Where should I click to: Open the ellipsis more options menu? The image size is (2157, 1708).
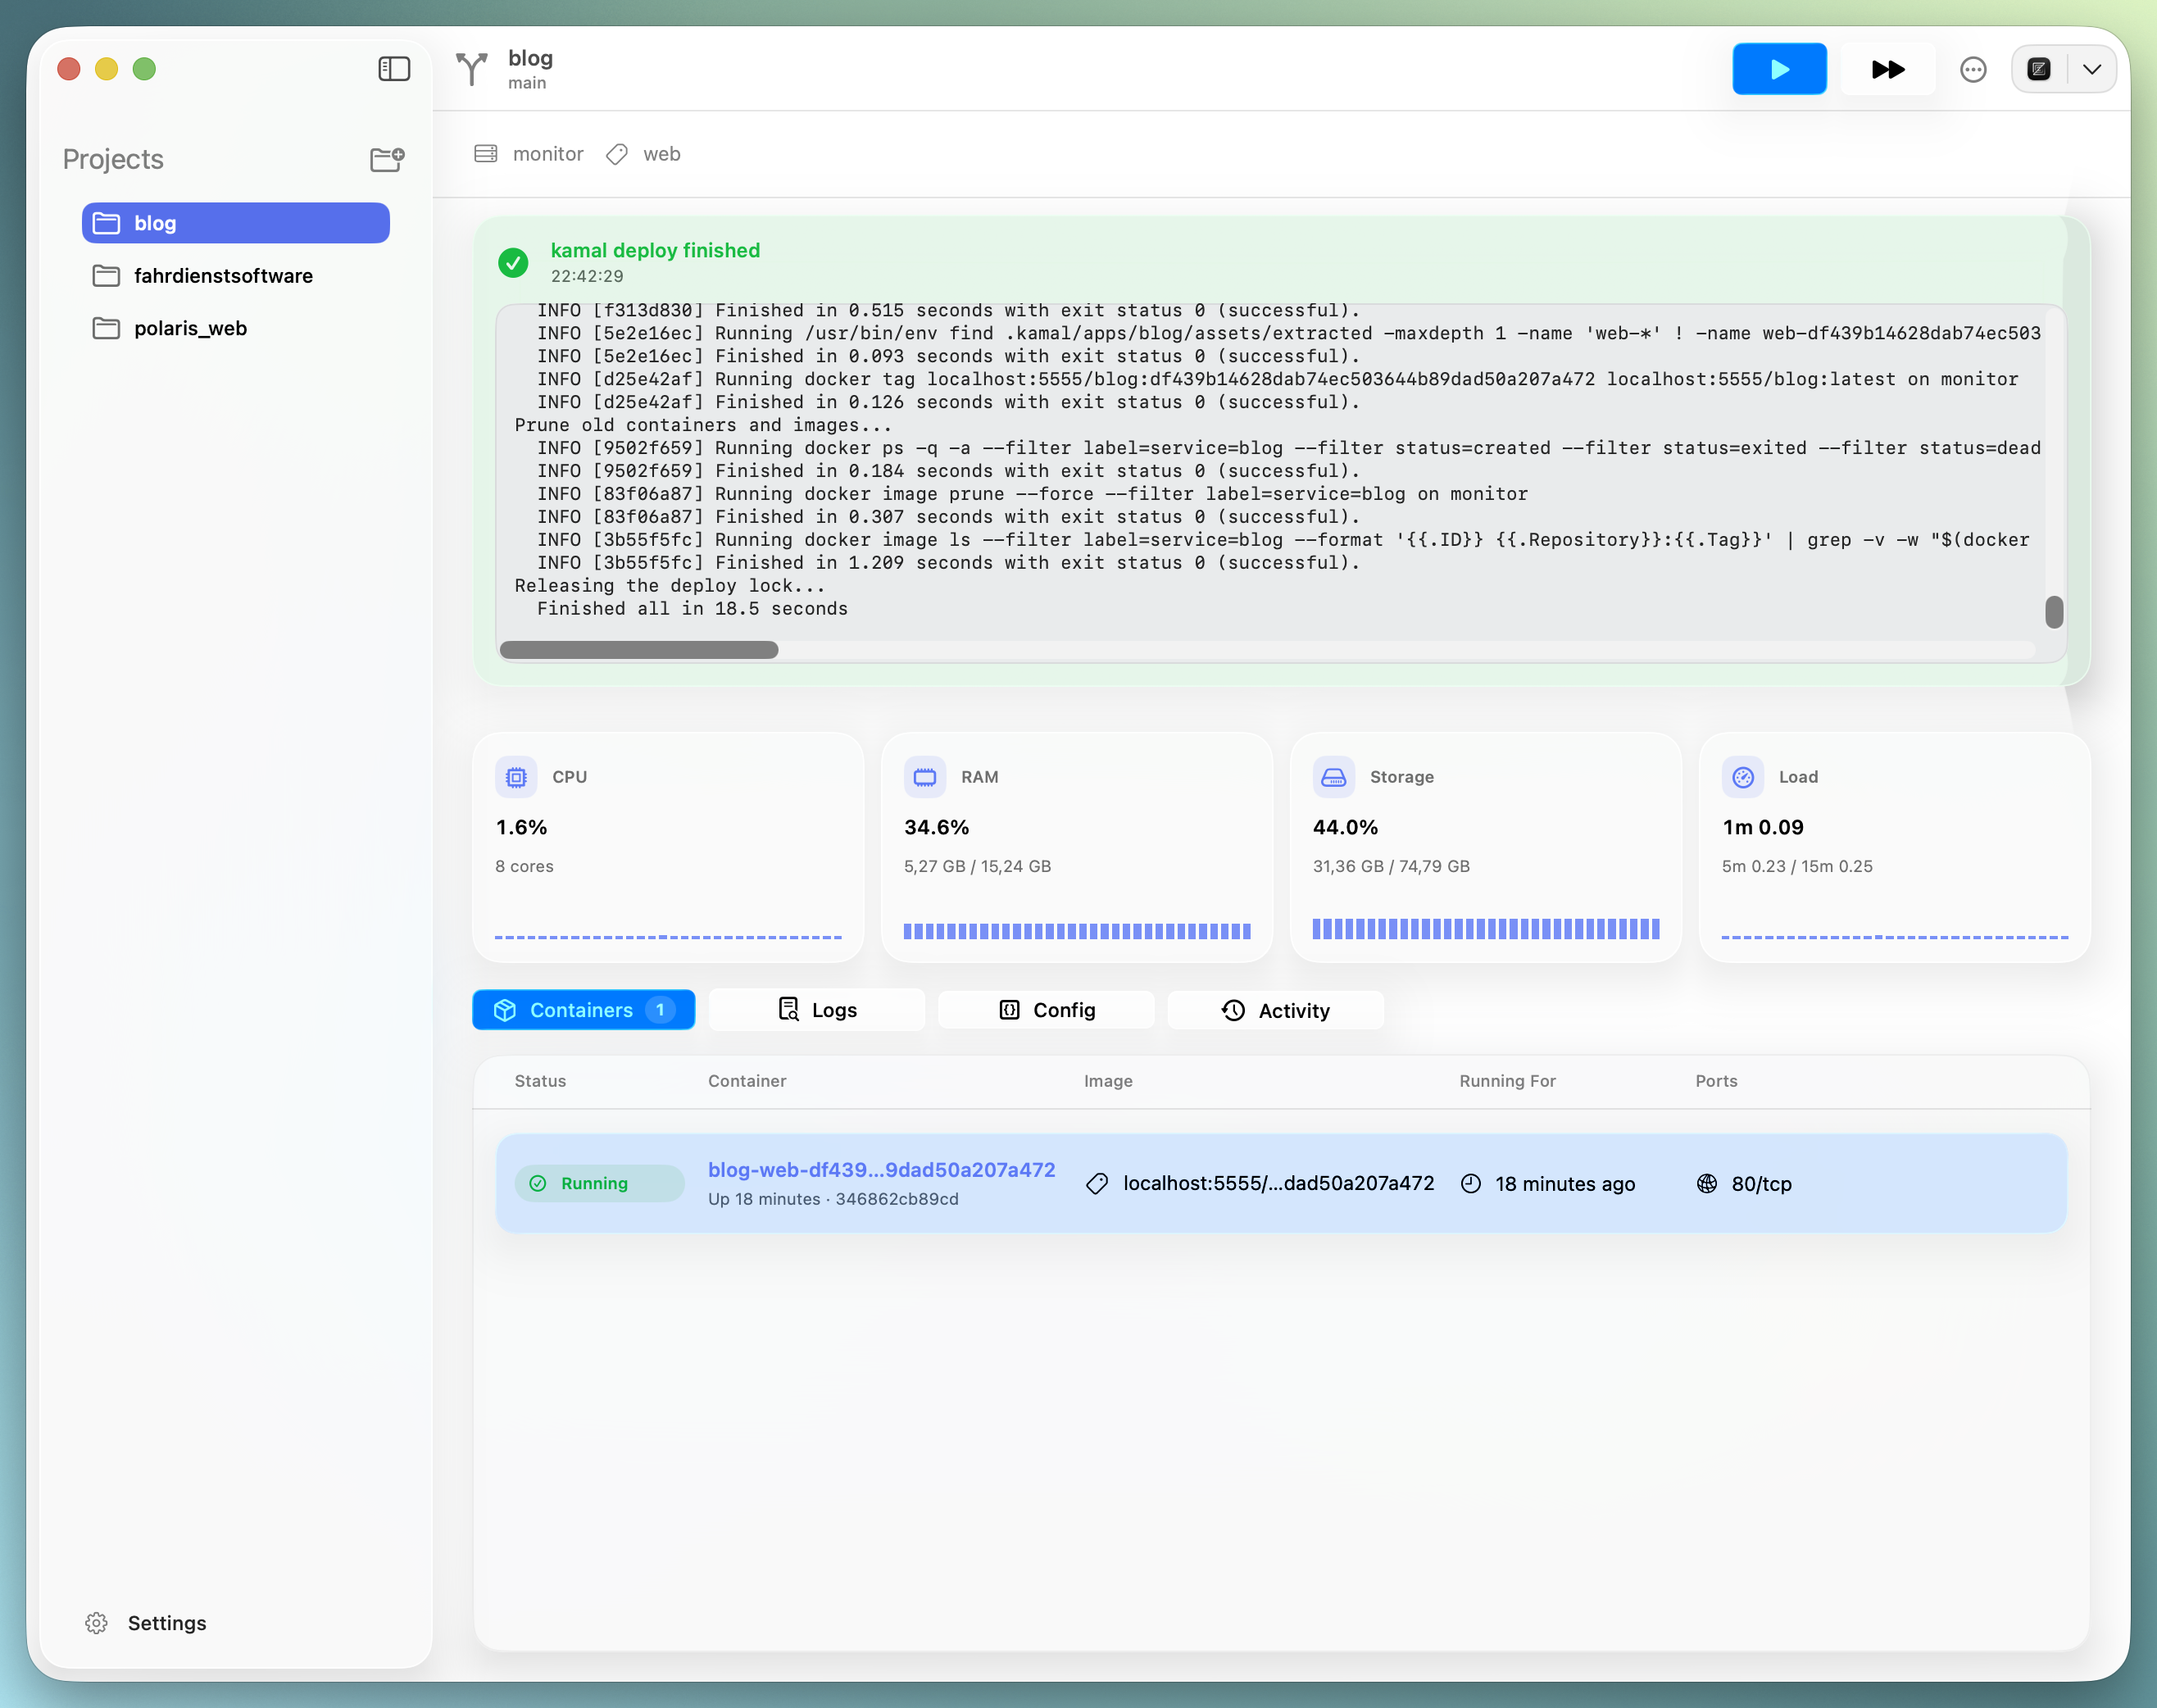pos(1973,69)
